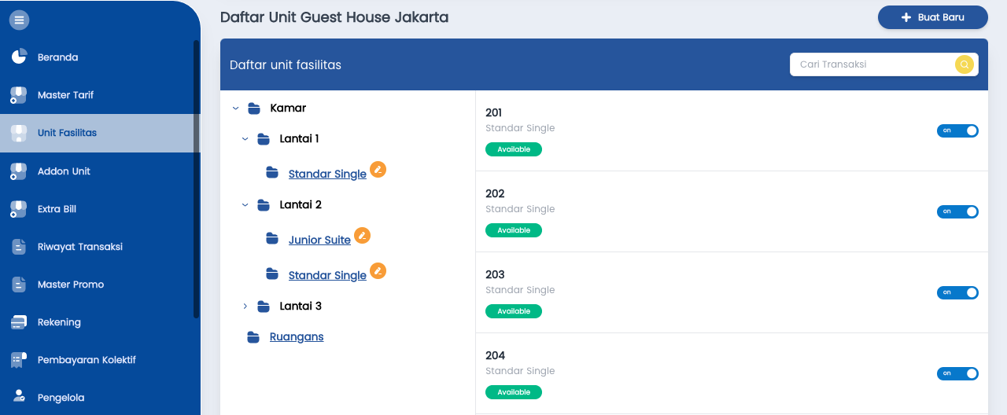Click the Pengelola person icon

pyautogui.click(x=19, y=397)
